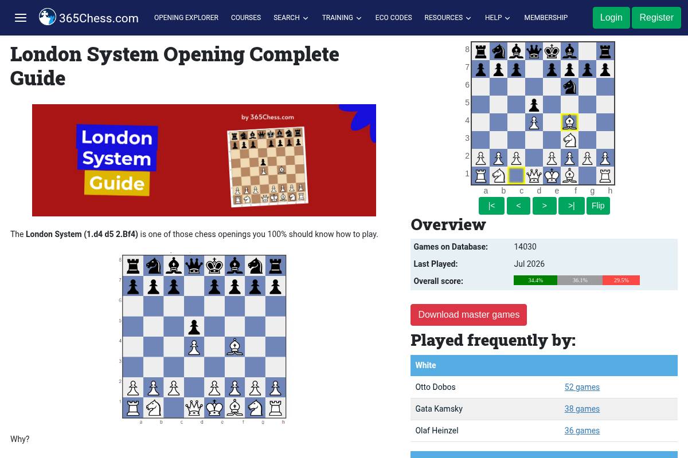Click the 'Overview' heading
The height and width of the screenshot is (458, 688).
click(x=448, y=224)
